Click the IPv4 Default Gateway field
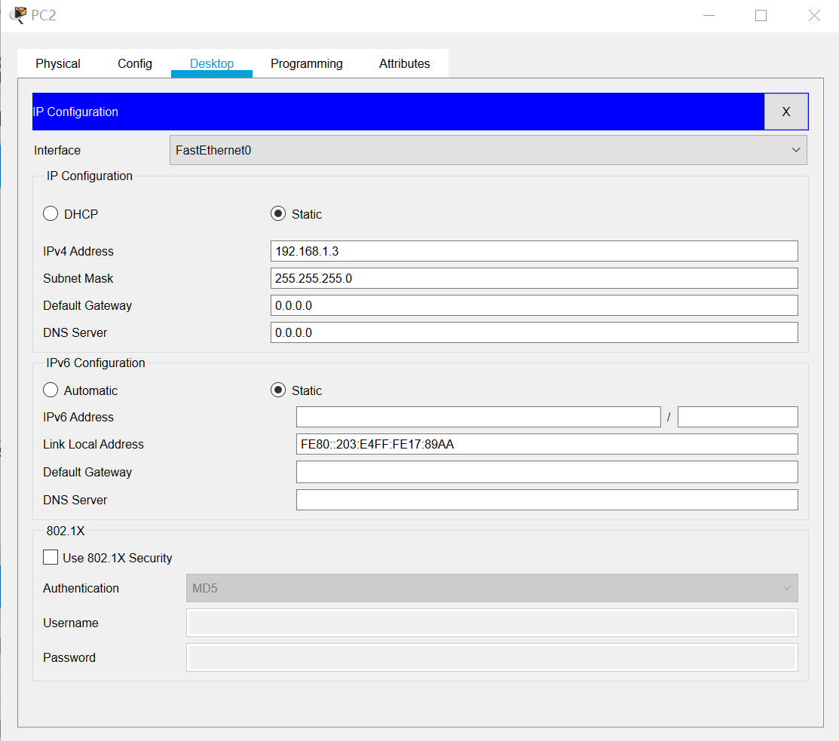Screen dimensions: 839x741 (534, 305)
